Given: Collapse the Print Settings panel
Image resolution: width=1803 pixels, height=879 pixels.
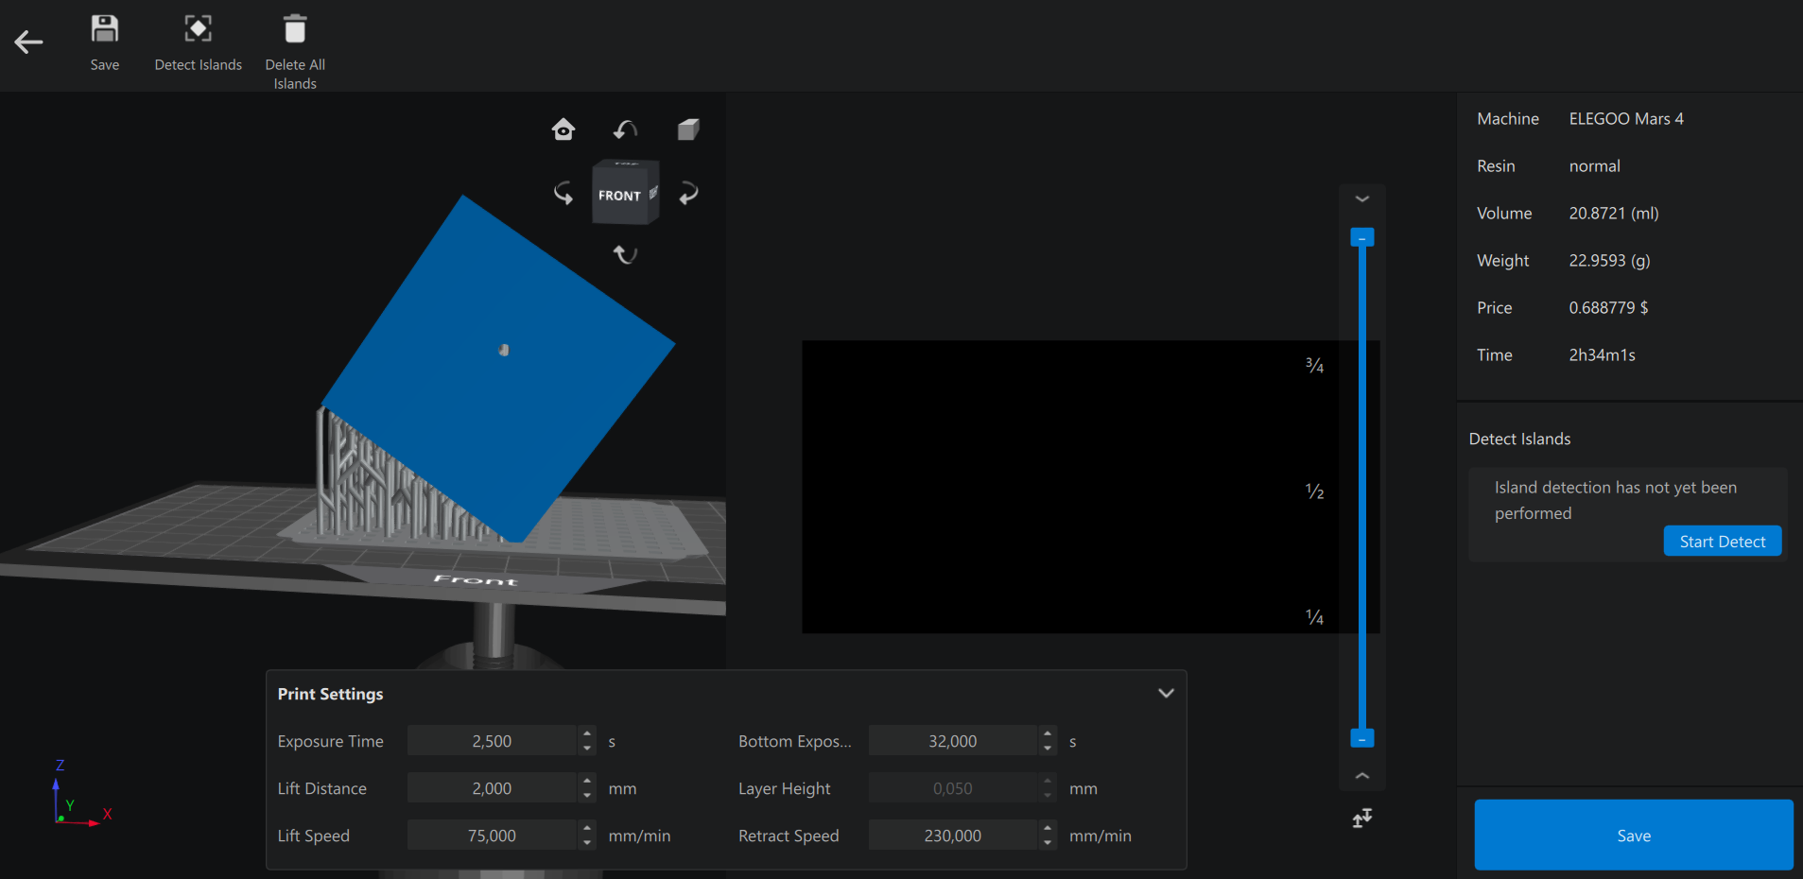Looking at the screenshot, I should coord(1166,693).
